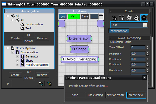The width and height of the screenshot is (156, 104).
Task: Click Save in Condensation panel
Action: pyautogui.click(x=85, y=16)
